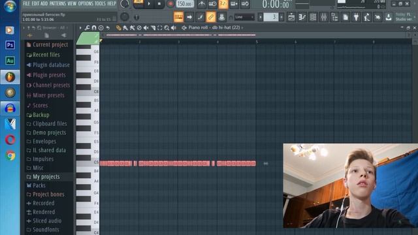Open the FILE menu
The image size is (418, 235).
26,3
